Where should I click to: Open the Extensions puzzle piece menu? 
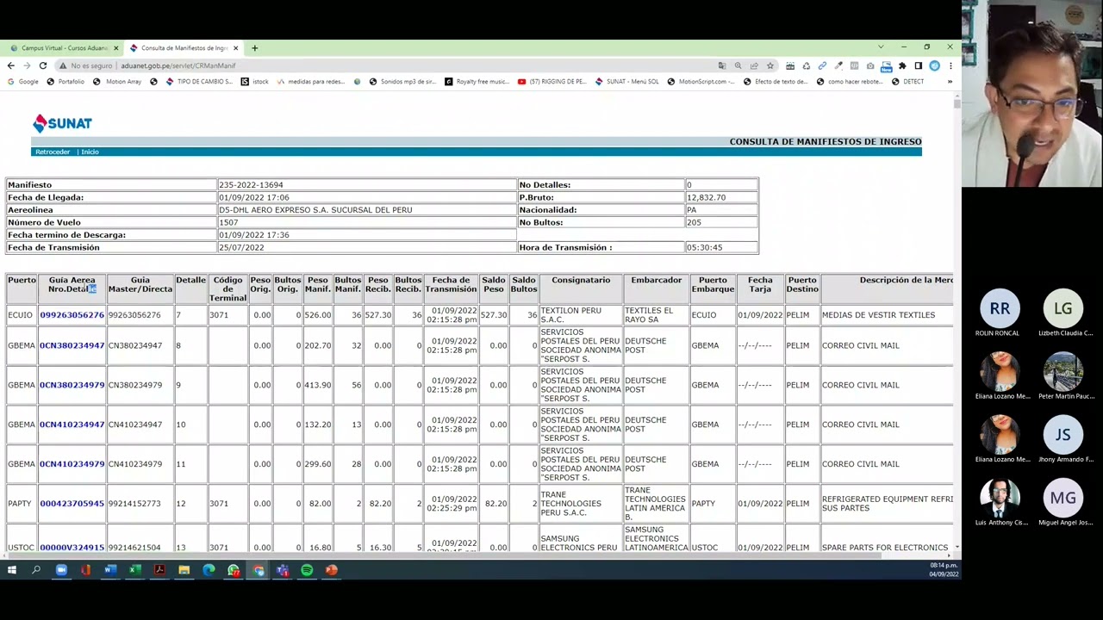(x=902, y=65)
